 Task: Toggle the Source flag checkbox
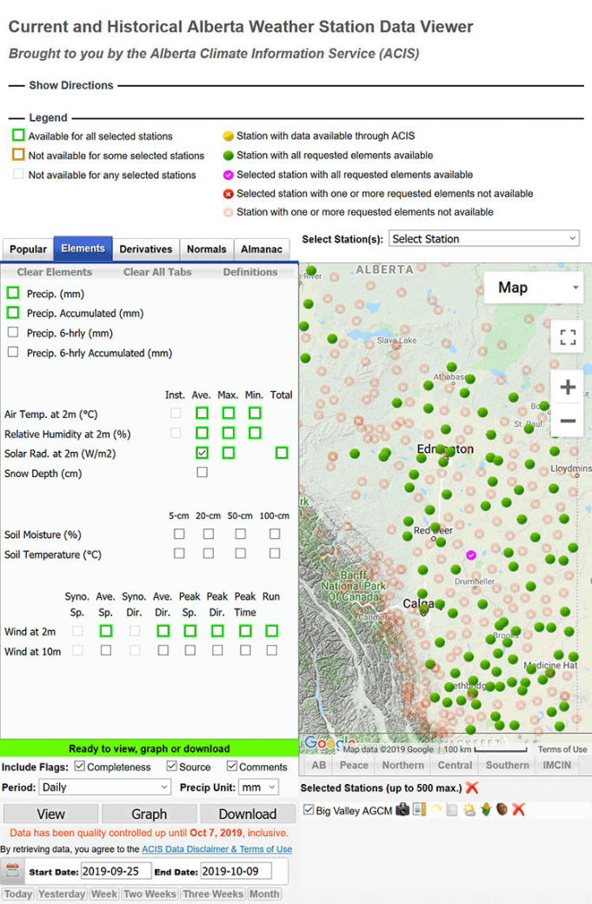coord(171,766)
